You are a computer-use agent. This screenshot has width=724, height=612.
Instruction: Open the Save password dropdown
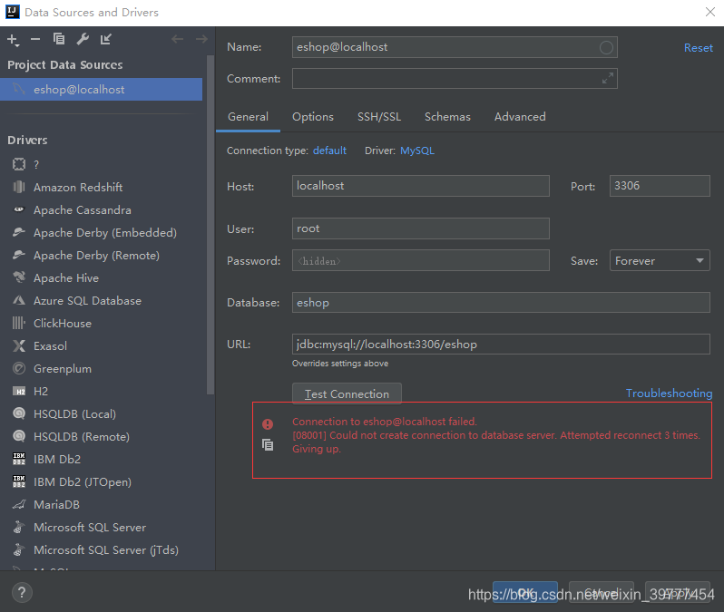tap(660, 261)
